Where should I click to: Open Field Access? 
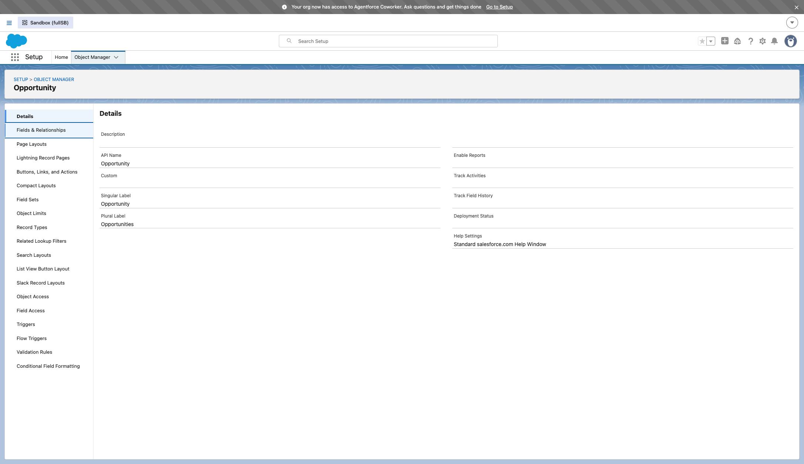click(x=49, y=311)
